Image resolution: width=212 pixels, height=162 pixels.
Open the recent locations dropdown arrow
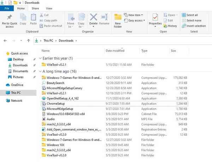[21, 41]
